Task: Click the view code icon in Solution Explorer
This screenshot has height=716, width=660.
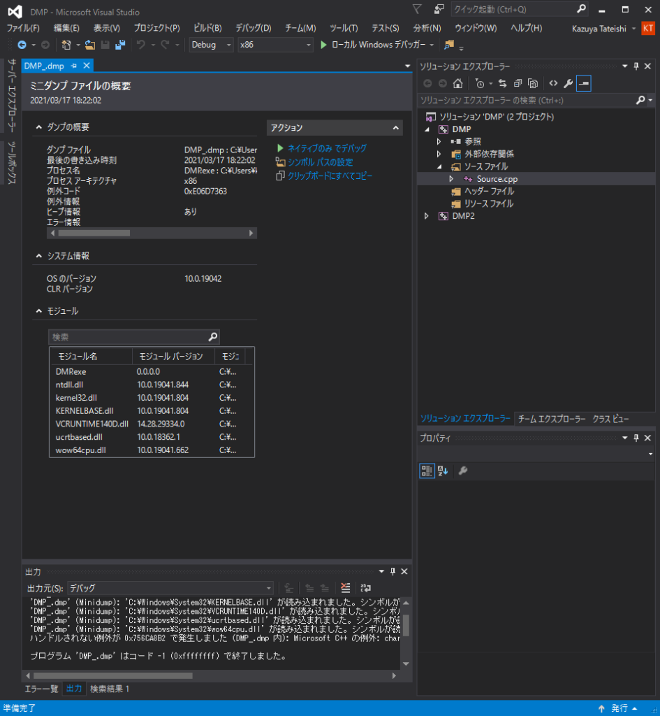Action: click(553, 83)
